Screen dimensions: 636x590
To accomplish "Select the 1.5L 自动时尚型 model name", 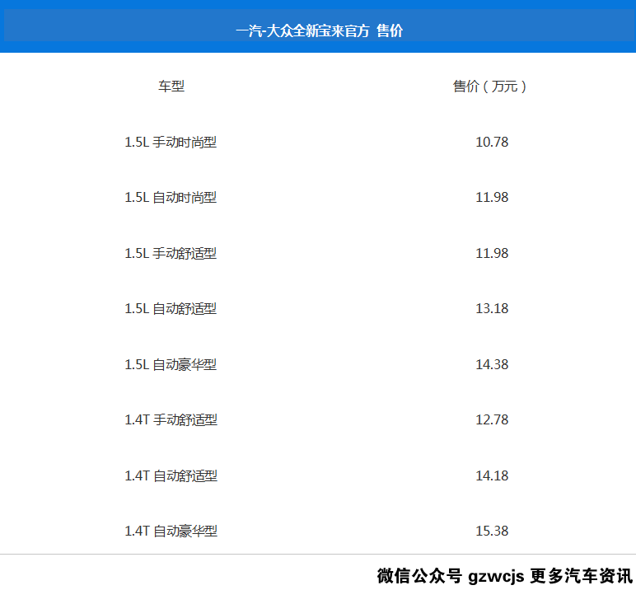I will (171, 198).
